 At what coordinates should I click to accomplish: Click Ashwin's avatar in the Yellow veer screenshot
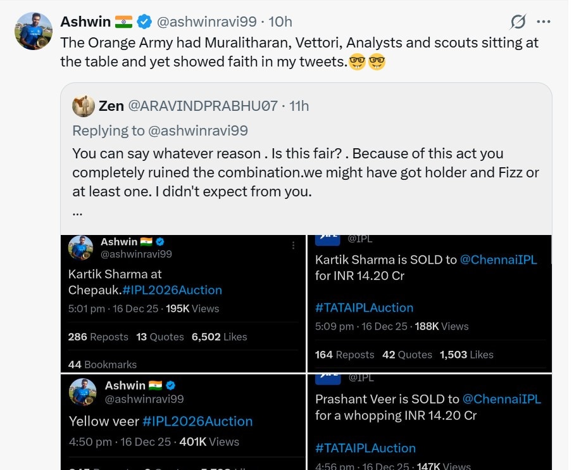82,391
